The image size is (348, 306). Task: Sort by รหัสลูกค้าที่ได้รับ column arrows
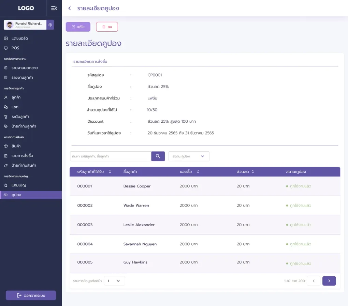[110, 172]
